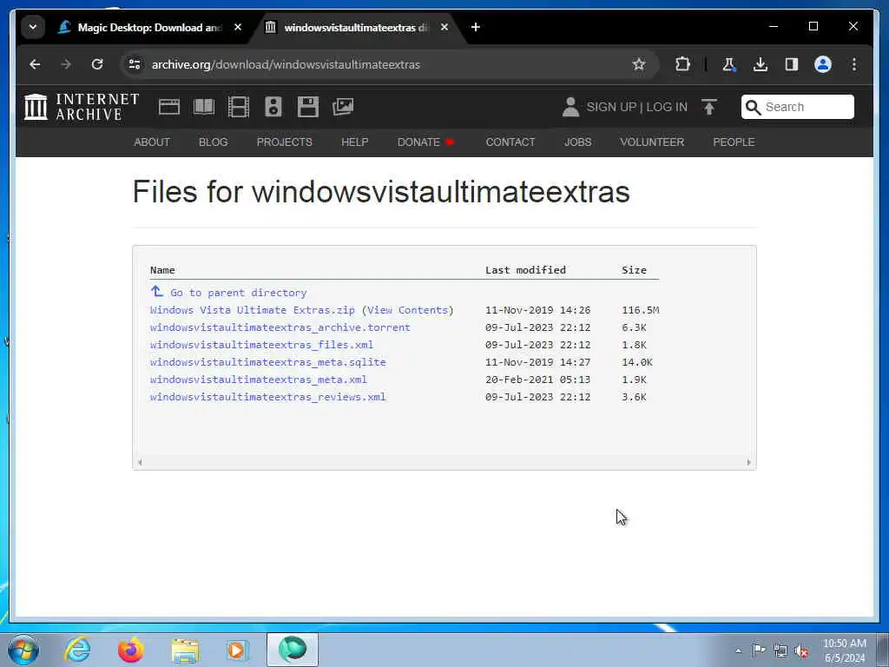
Task: Open windowsvistaultimateextras_meta.xml link
Action: (x=259, y=380)
